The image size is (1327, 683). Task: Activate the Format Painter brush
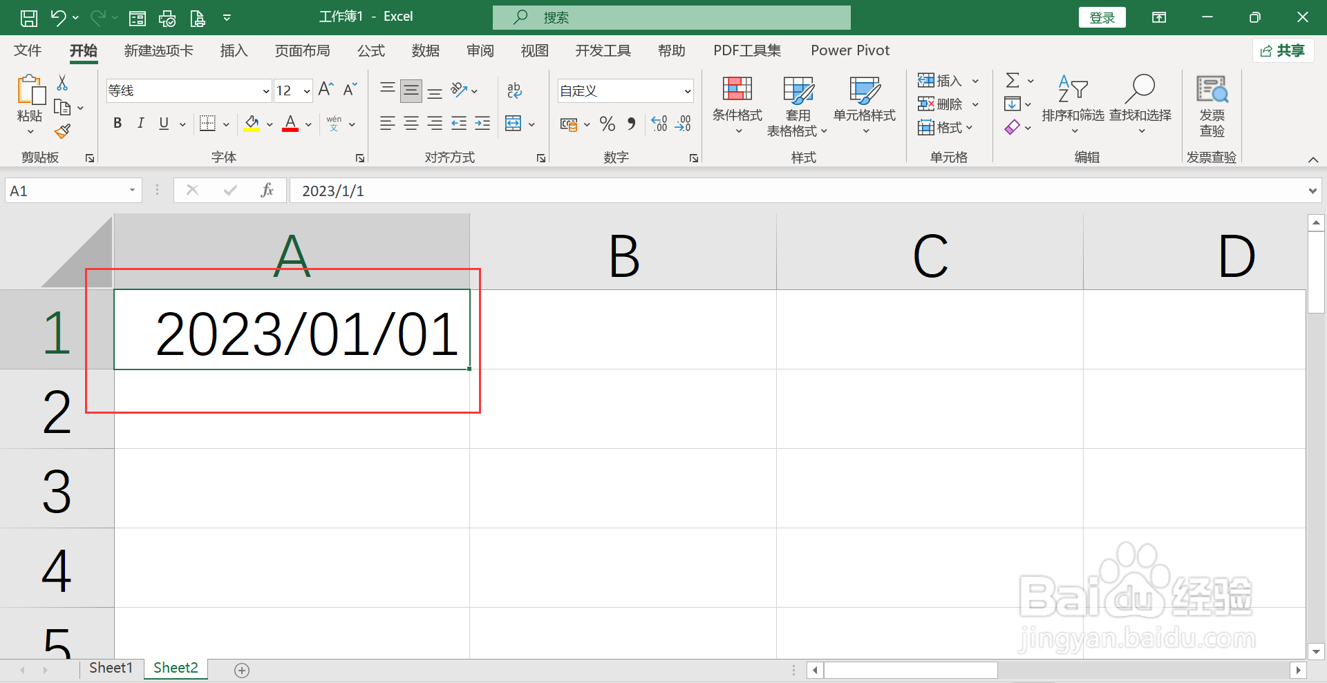(63, 131)
